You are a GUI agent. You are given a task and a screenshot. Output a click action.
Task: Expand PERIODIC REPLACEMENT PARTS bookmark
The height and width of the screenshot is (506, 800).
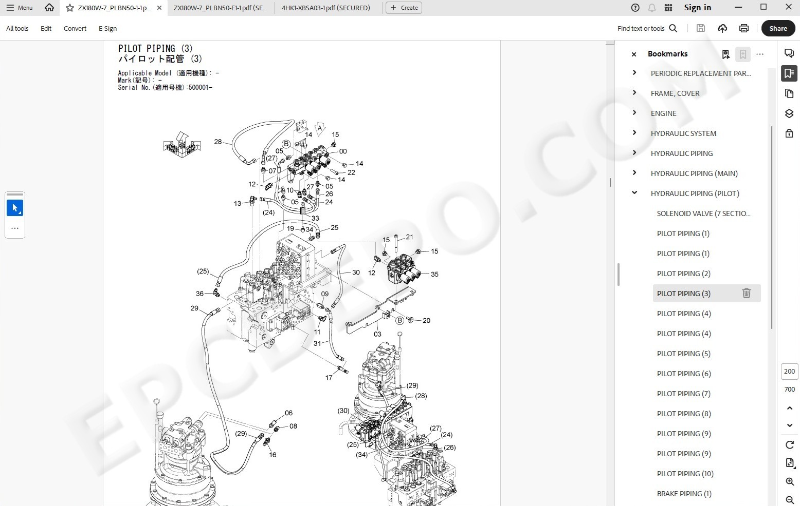[634, 73]
